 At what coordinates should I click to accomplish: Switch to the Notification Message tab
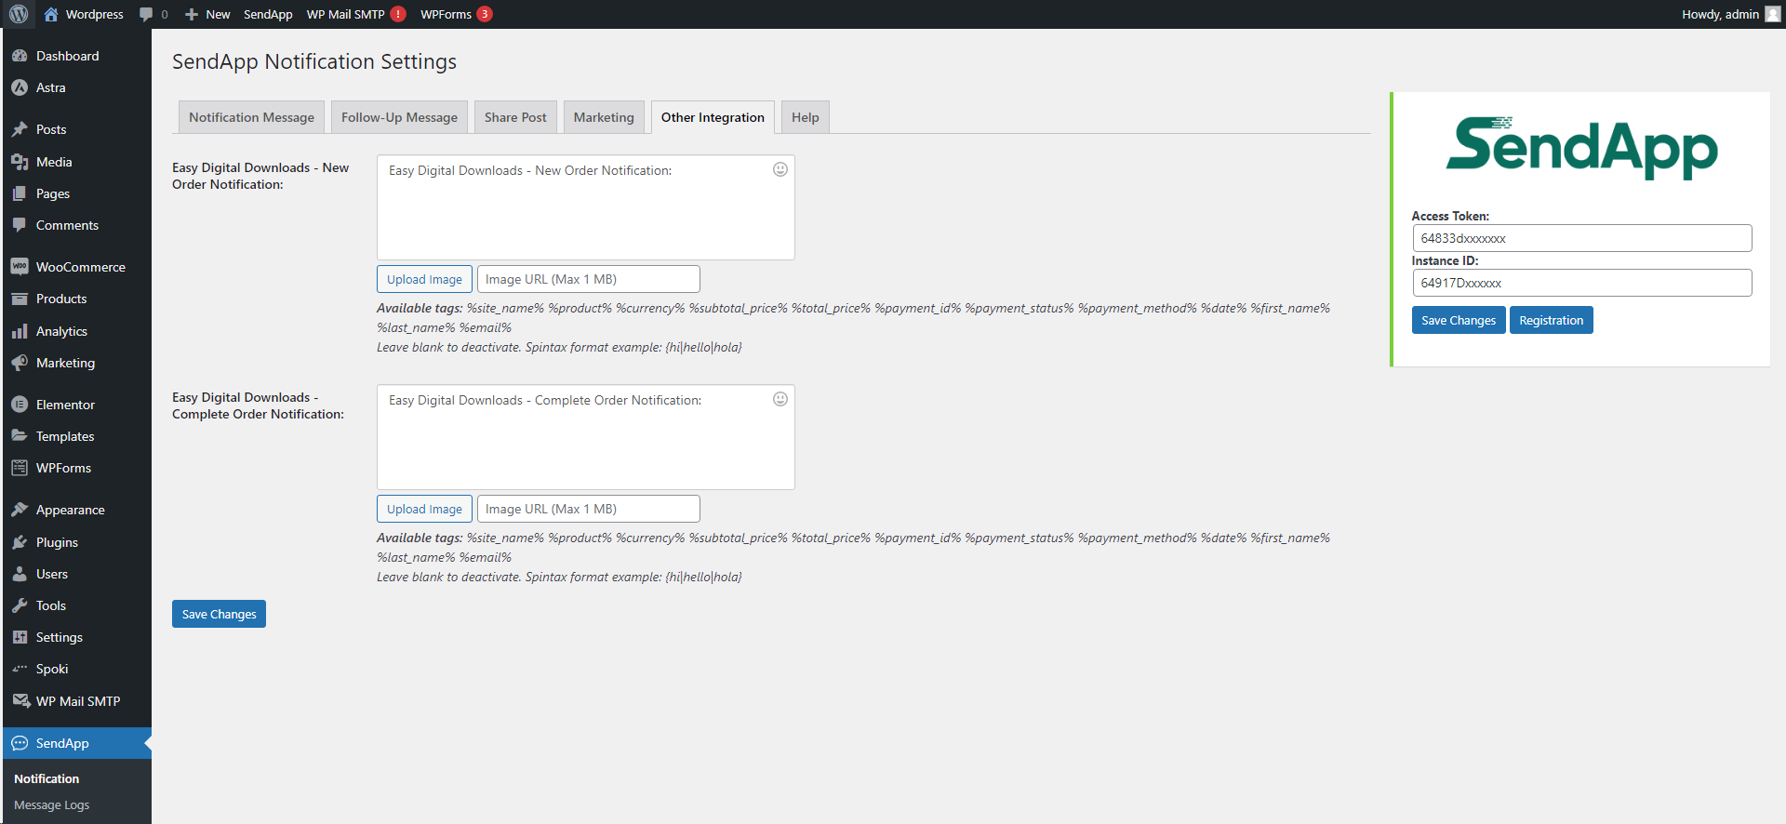click(x=251, y=117)
